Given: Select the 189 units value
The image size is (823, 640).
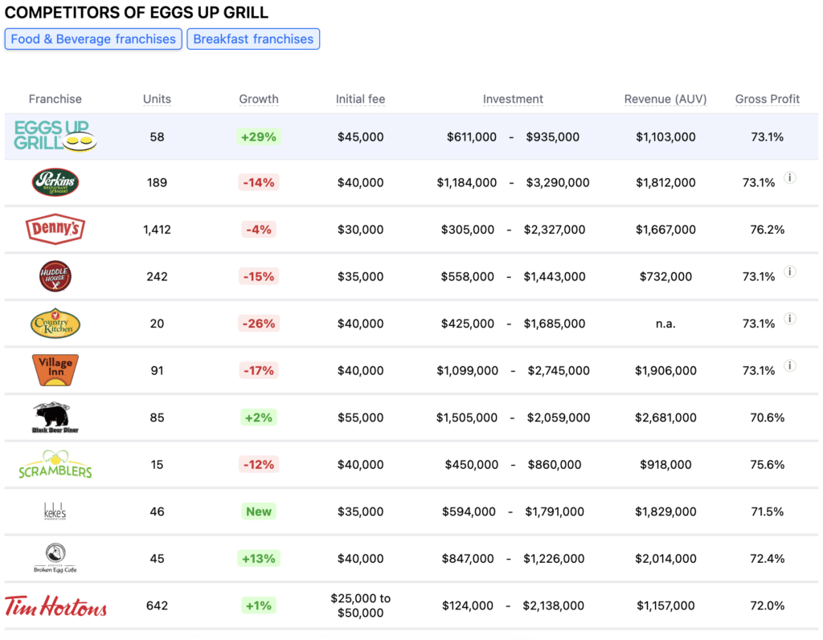Looking at the screenshot, I should [x=157, y=182].
